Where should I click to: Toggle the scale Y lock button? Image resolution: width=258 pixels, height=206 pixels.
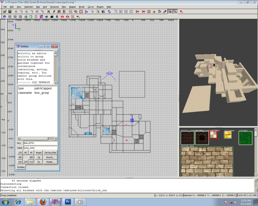click(x=126, y=12)
